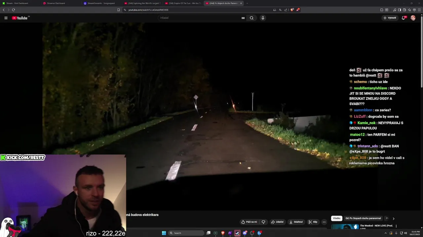Open the on-screen keyboard icon in search box
Image resolution: width=423 pixels, height=237 pixels.
243,18
